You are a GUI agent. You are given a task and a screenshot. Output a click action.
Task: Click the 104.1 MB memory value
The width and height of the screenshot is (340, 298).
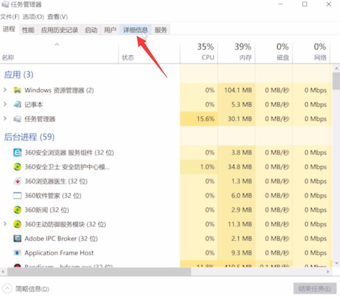[x=238, y=90]
